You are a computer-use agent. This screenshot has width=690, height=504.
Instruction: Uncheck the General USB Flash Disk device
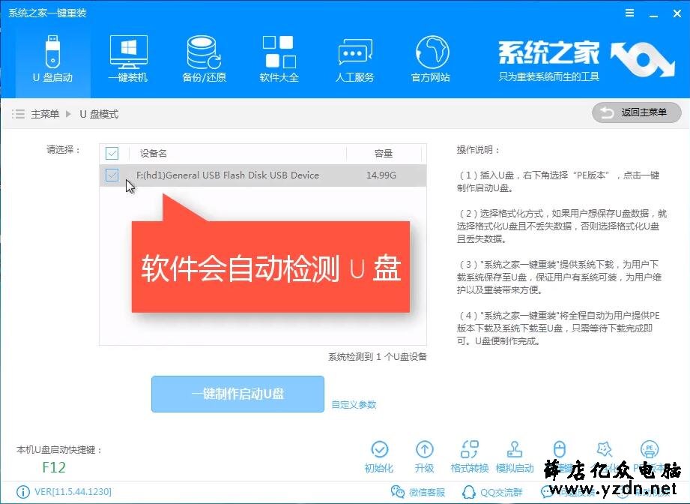(112, 175)
